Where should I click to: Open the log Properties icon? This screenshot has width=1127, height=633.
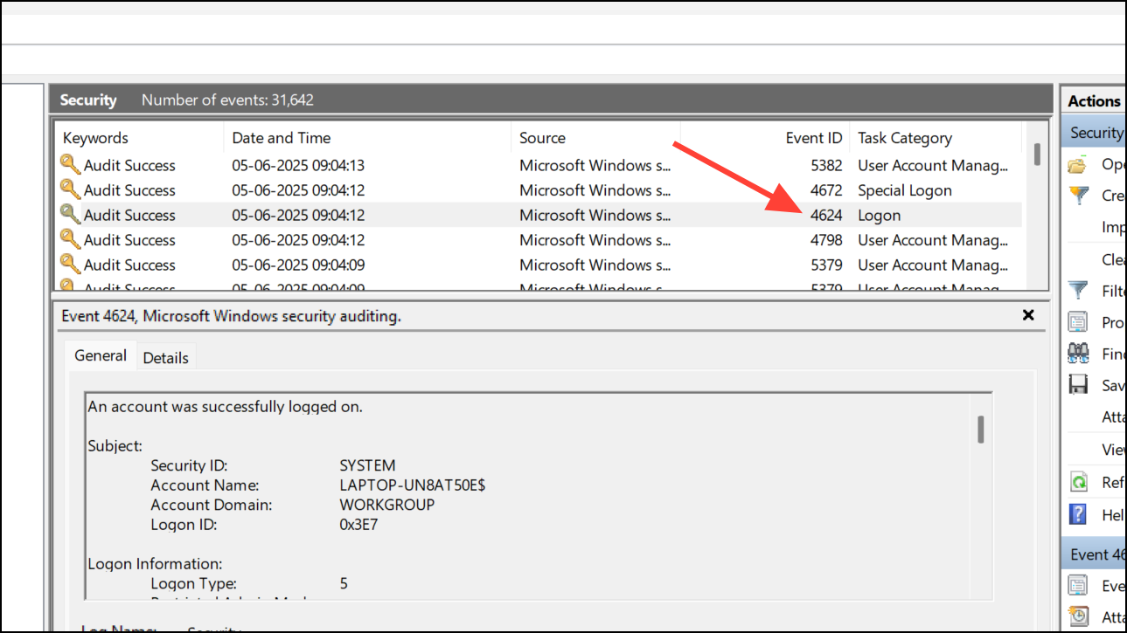tap(1078, 322)
